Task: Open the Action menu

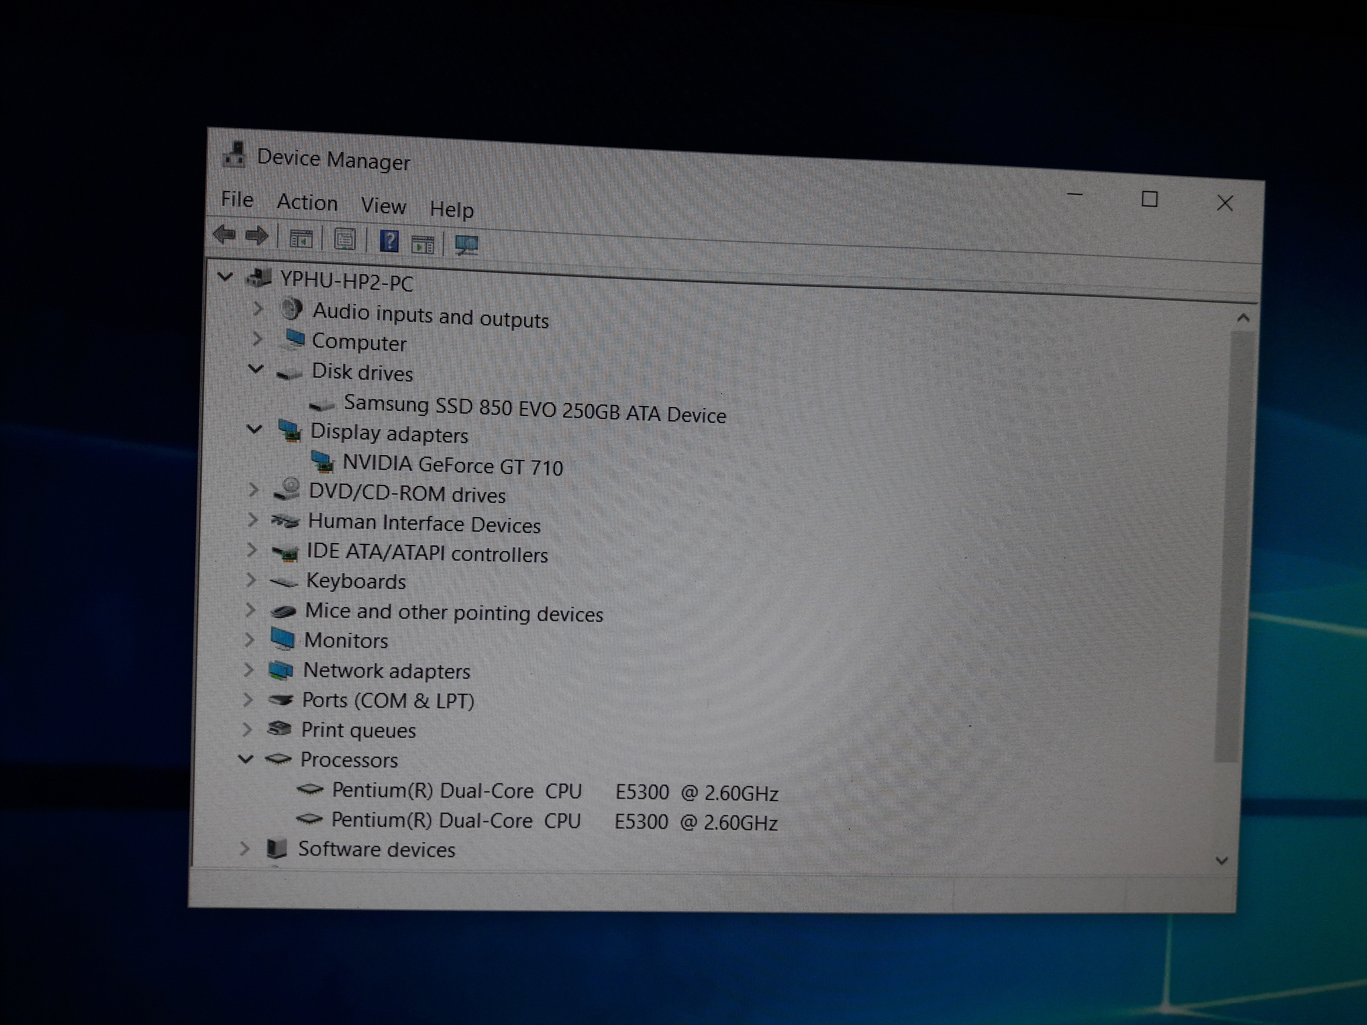Action: 307,203
